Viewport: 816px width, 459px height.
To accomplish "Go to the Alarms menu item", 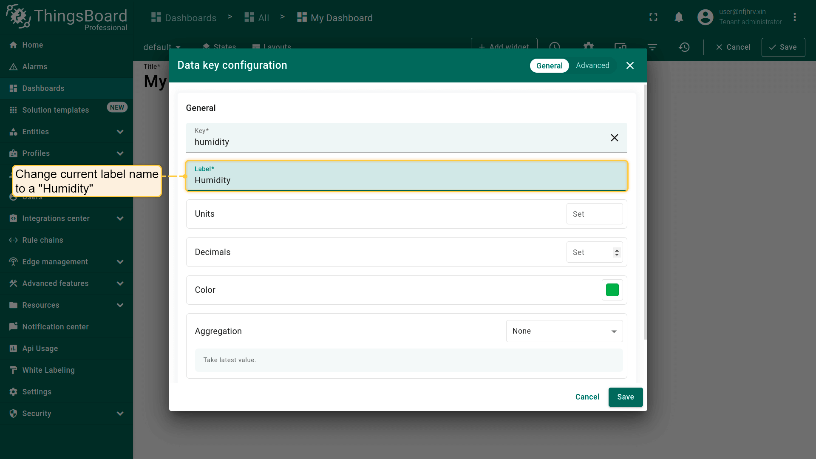I will [35, 67].
